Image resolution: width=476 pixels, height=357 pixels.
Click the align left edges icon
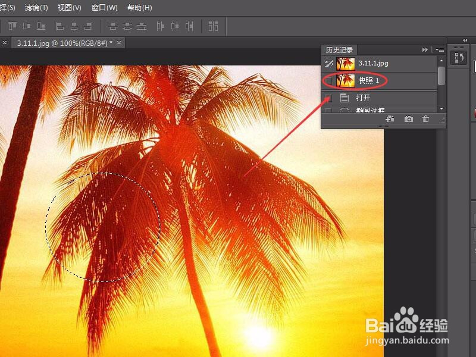click(x=59, y=26)
